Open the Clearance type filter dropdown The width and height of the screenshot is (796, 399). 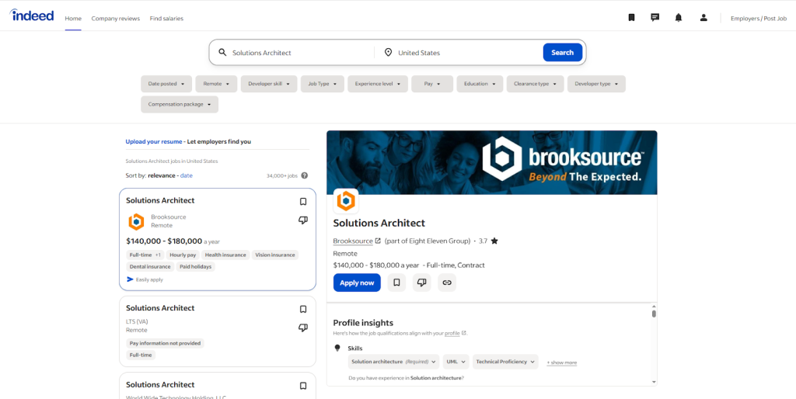pyautogui.click(x=535, y=84)
